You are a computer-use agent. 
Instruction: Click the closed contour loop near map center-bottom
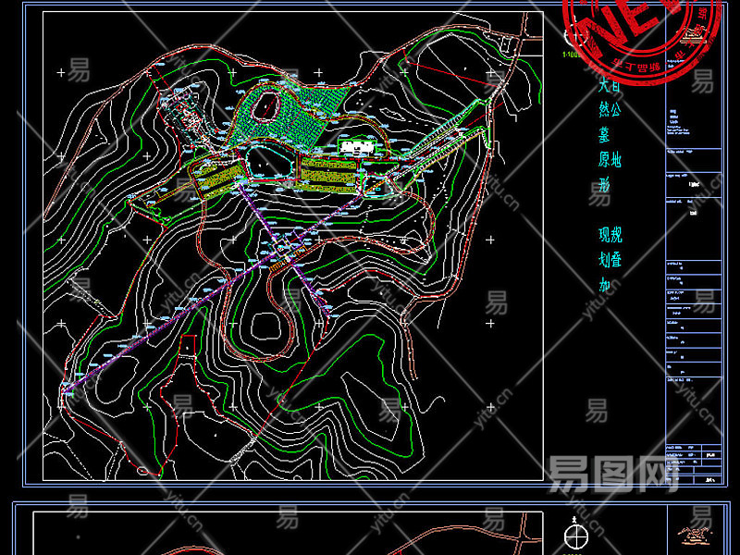[265, 326]
